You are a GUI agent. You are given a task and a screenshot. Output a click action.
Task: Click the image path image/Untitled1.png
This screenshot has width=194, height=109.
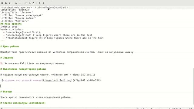[x=58, y=80]
